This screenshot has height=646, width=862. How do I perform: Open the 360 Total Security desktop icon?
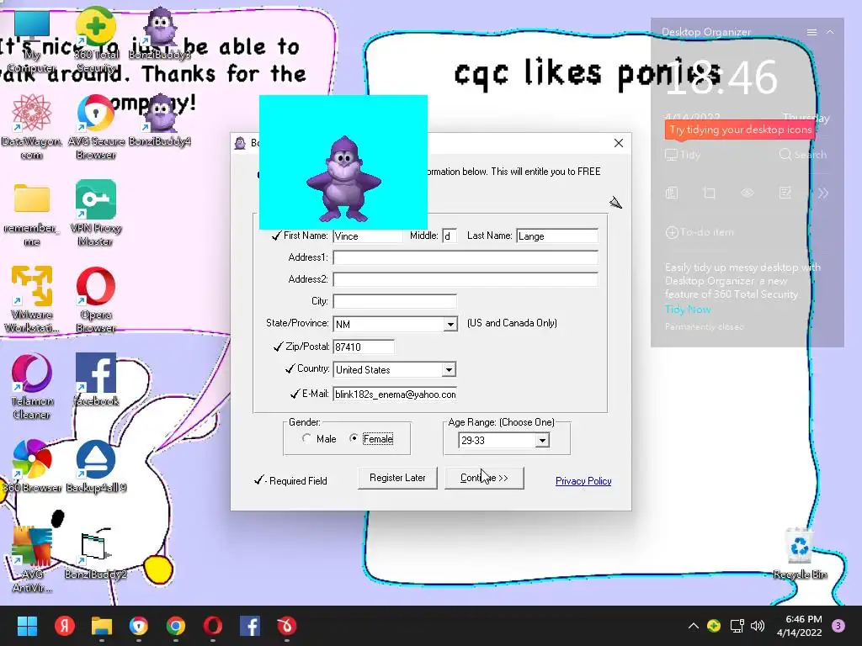click(x=96, y=39)
